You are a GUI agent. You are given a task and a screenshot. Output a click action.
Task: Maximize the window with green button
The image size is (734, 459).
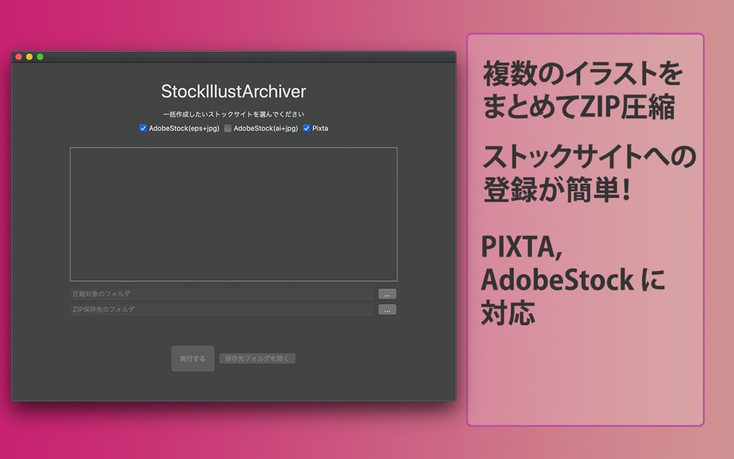[40, 56]
